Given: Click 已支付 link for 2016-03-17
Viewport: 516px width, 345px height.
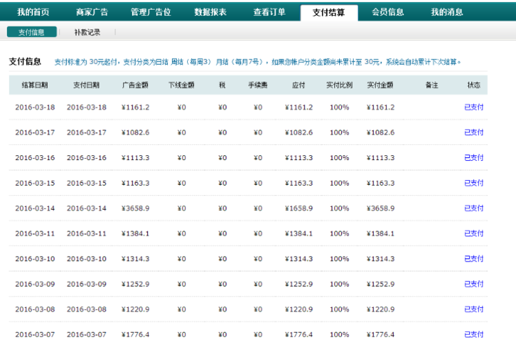Looking at the screenshot, I should point(474,132).
